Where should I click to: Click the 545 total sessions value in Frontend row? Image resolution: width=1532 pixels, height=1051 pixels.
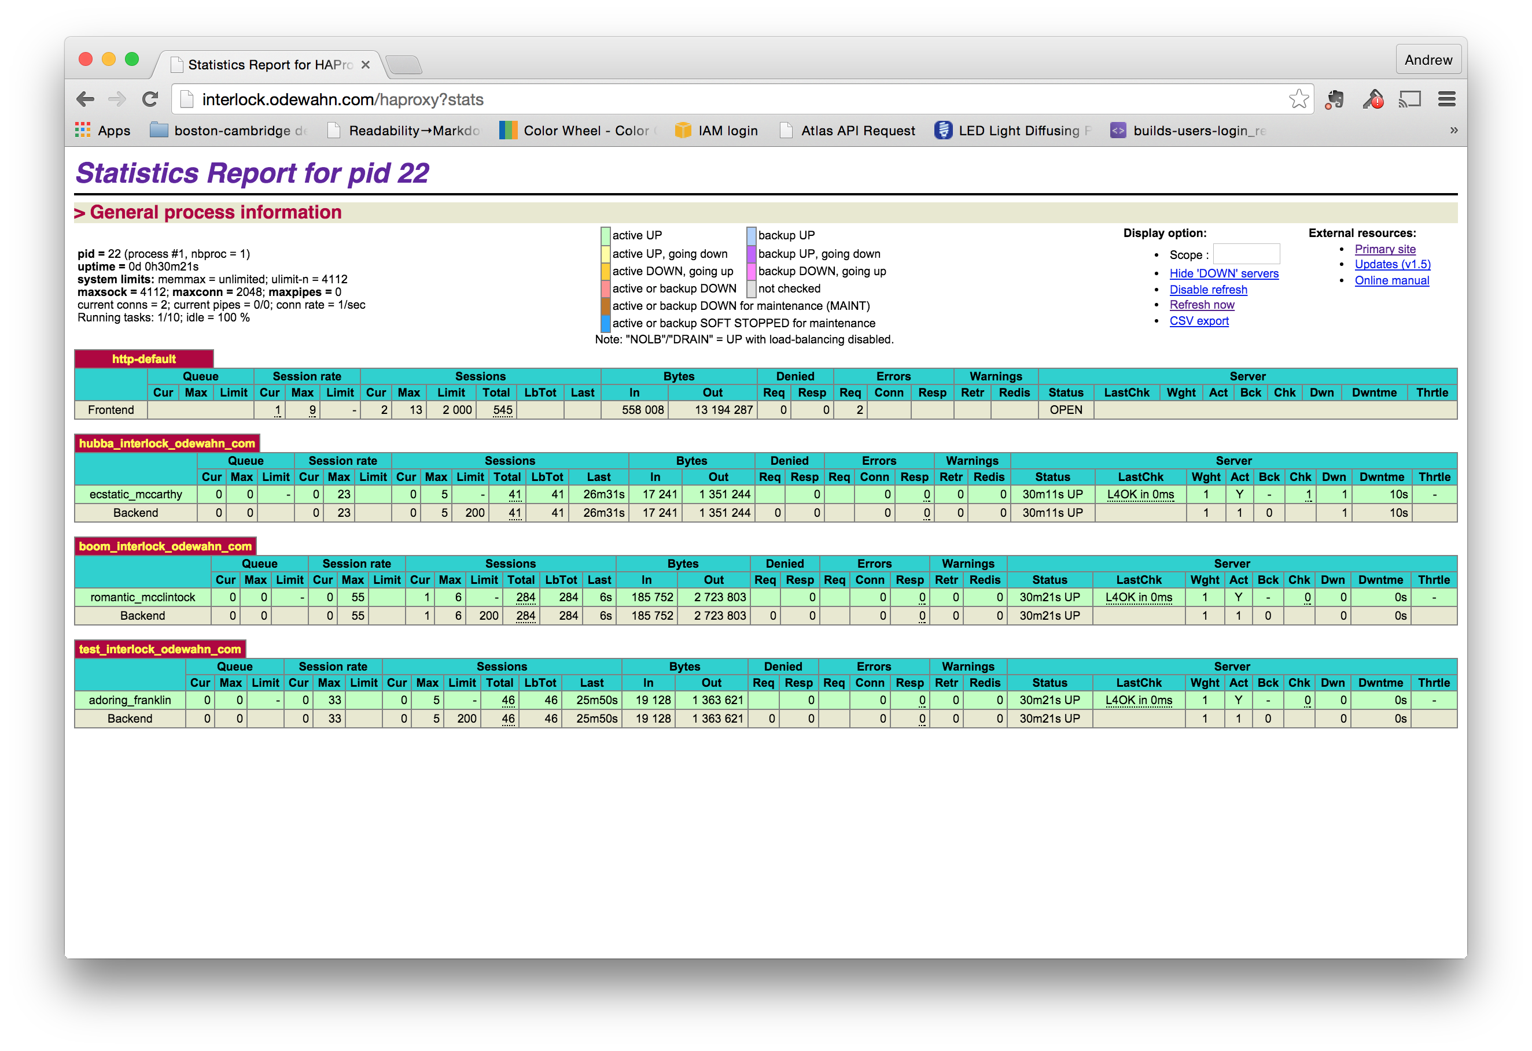[502, 410]
